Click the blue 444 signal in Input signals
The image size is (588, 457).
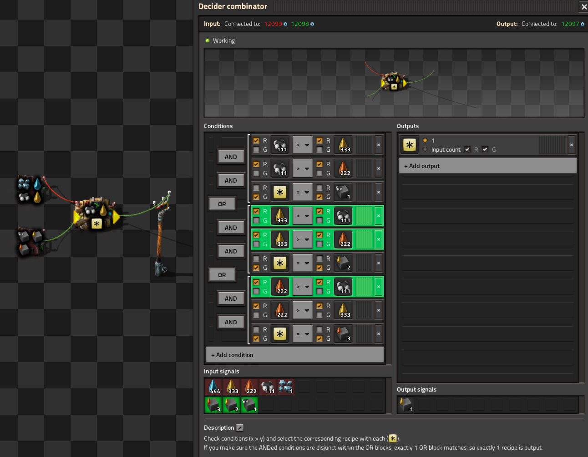point(213,387)
